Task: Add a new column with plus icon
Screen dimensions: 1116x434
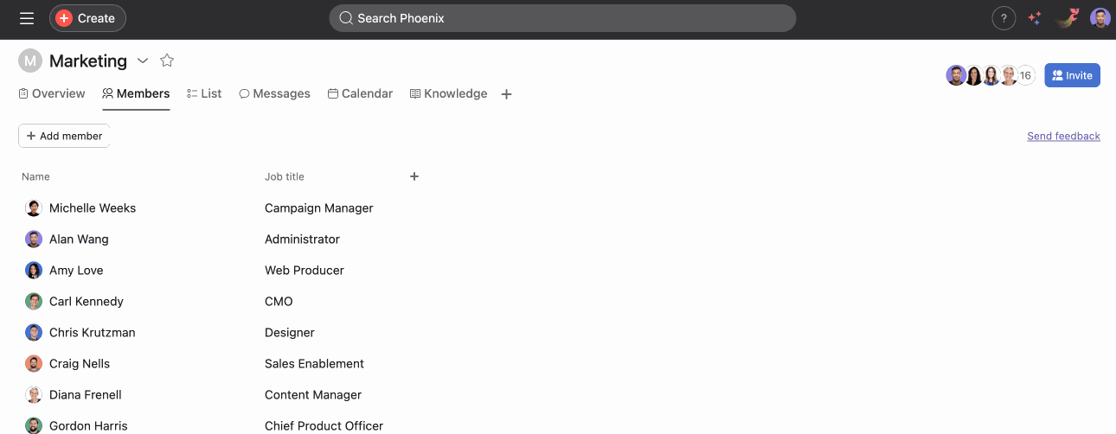Action: tap(414, 176)
